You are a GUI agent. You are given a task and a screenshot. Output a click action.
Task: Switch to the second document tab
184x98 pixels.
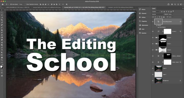click(x=47, y=7)
